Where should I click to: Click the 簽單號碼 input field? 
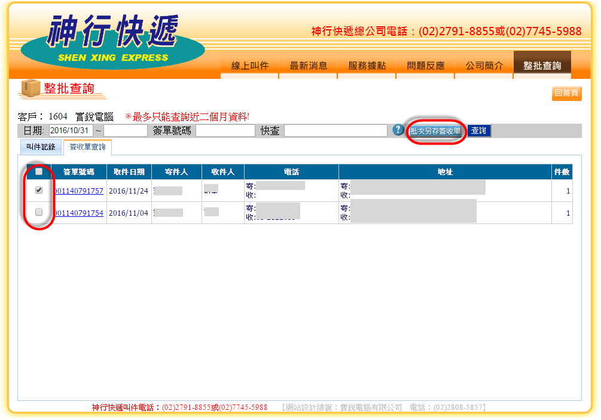(x=225, y=131)
